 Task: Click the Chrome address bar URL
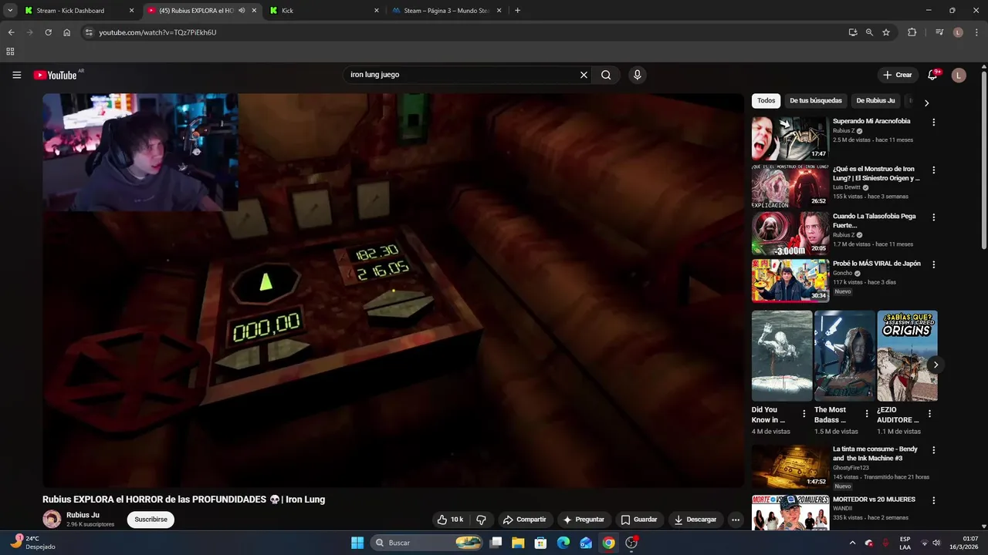tap(157, 32)
